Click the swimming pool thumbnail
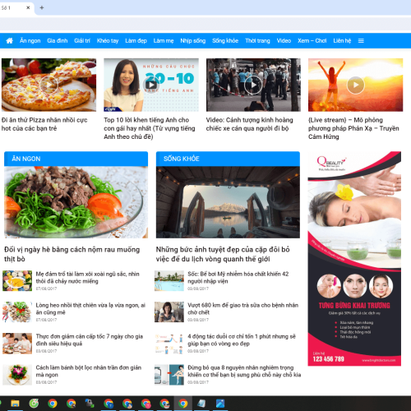411x411 pixels. [169, 281]
